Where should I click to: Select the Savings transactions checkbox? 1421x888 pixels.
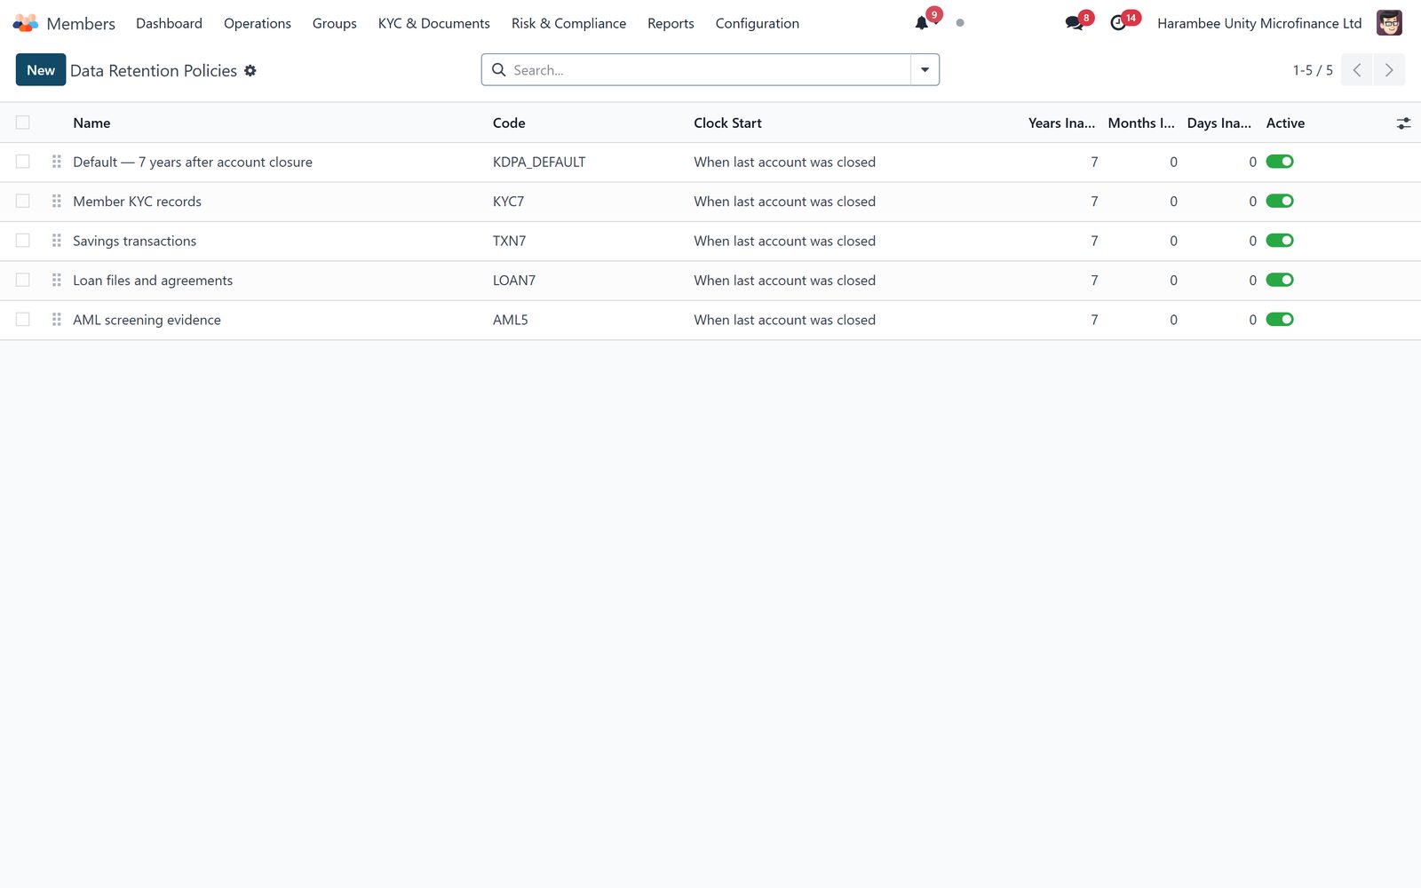coord(23,241)
